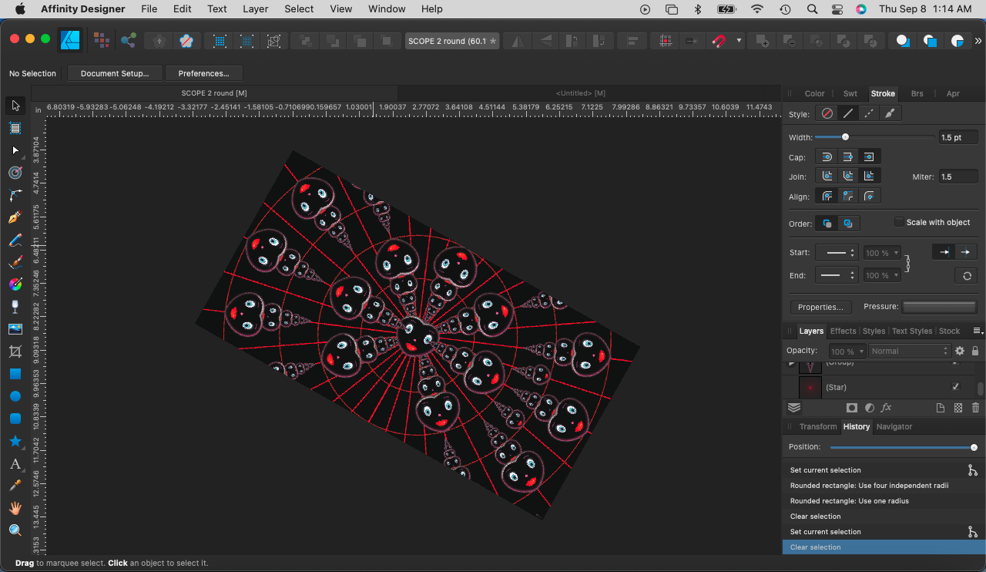Image resolution: width=986 pixels, height=572 pixels.
Task: Enable Scale with object checkbox
Action: 899,222
